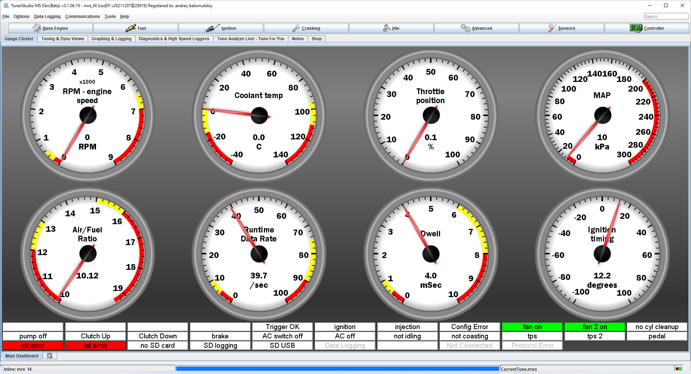Viewport: 691px width, 374px height.
Task: Click the injection indicator
Action: coord(407,327)
